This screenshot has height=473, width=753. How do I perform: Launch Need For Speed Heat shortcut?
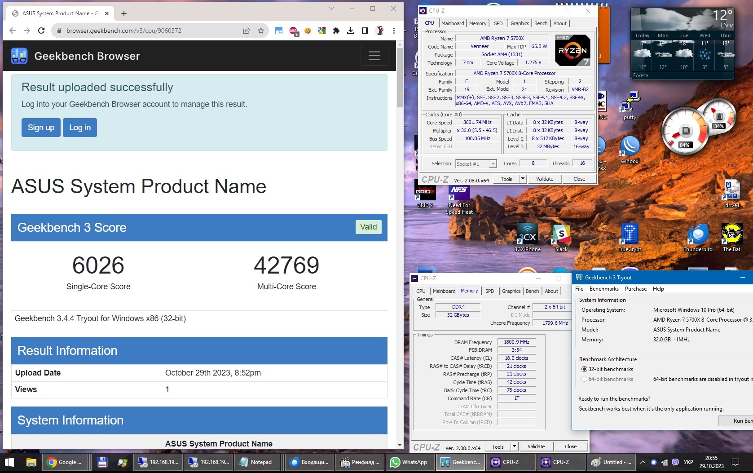(459, 200)
